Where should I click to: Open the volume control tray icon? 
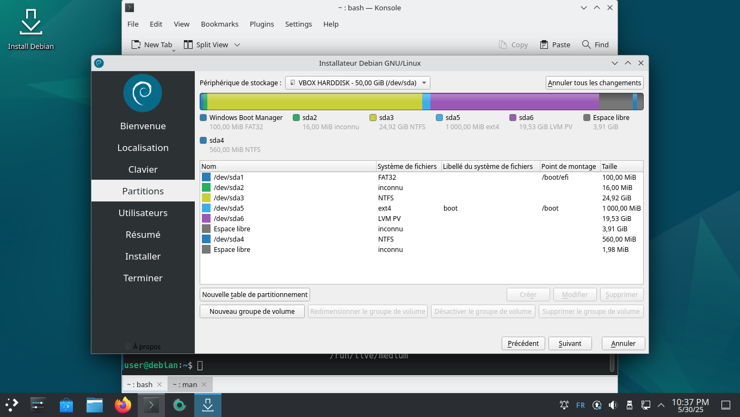pyautogui.click(x=613, y=405)
